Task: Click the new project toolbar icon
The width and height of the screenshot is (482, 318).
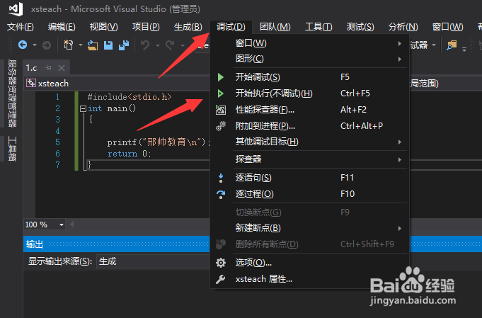Action: [68, 45]
